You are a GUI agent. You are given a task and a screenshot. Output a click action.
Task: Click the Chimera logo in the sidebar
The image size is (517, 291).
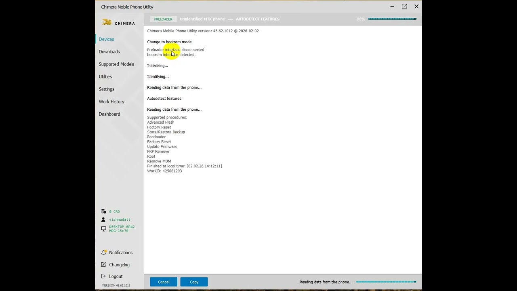click(118, 23)
